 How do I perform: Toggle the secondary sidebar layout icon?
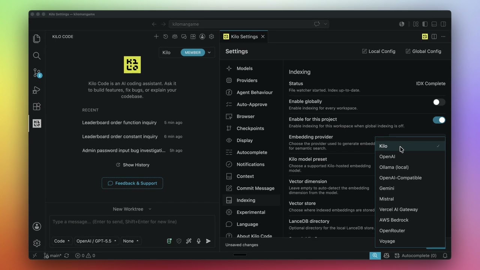click(443, 24)
